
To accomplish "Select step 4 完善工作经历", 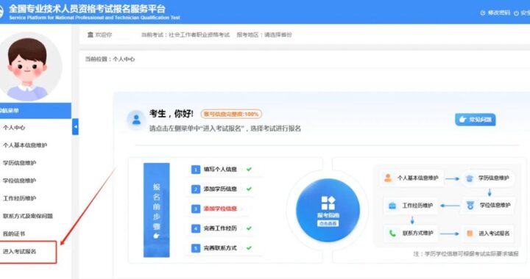I will 220,228.
